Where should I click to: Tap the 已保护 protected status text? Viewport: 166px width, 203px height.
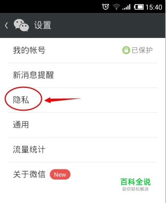pyautogui.click(x=142, y=50)
